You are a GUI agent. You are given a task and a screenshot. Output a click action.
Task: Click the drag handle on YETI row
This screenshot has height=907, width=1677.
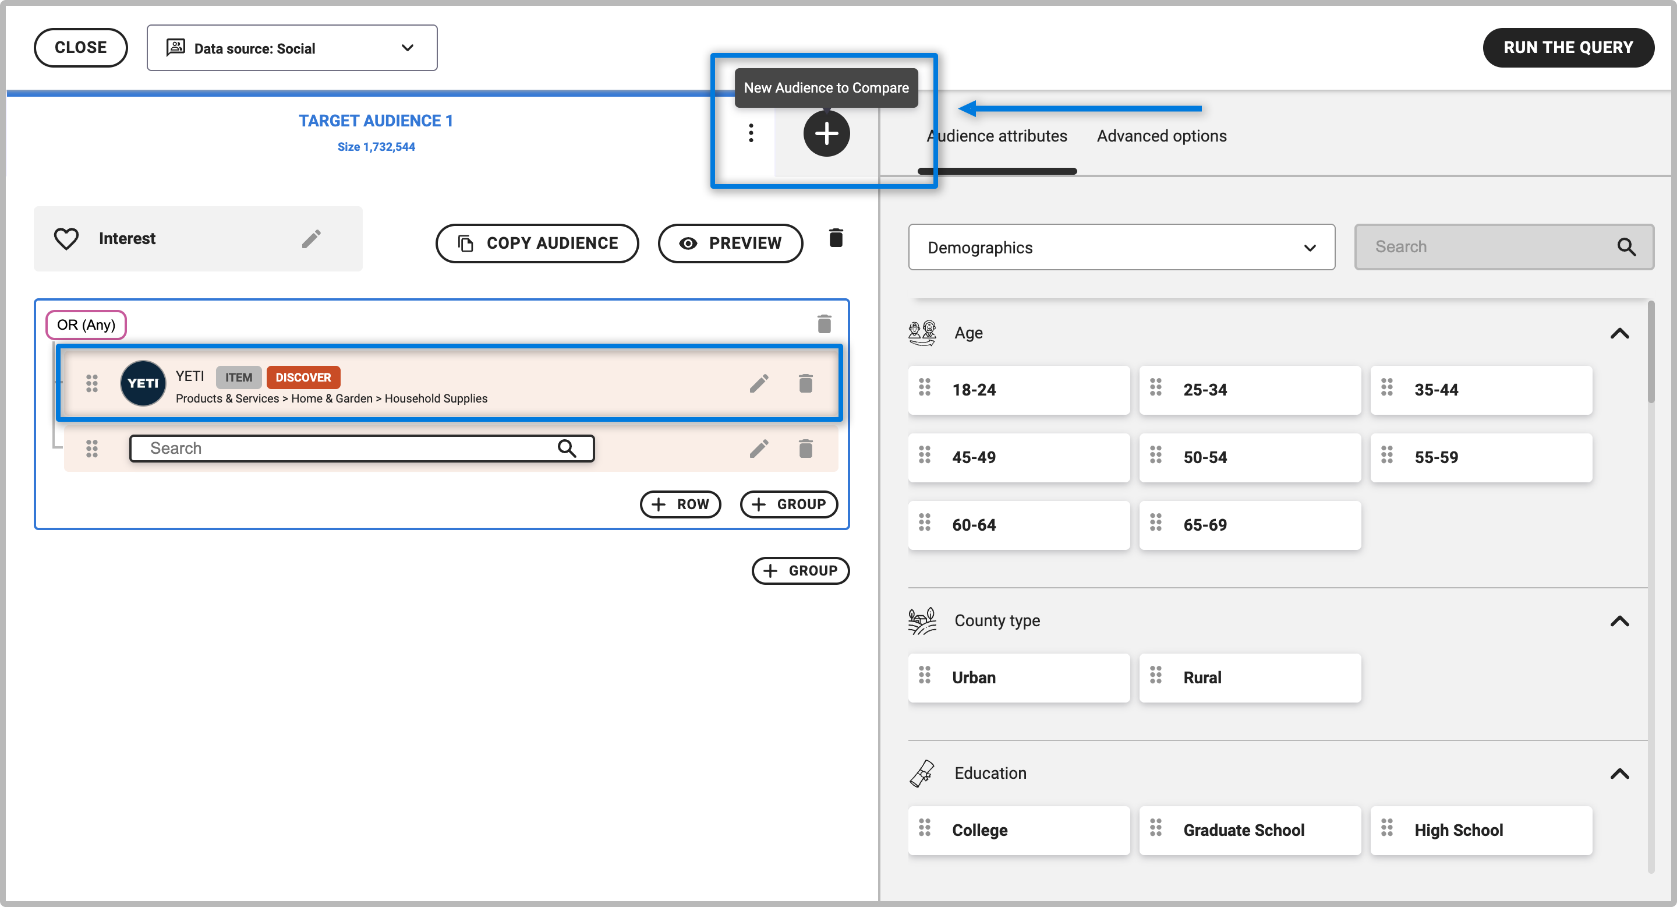pyautogui.click(x=92, y=383)
